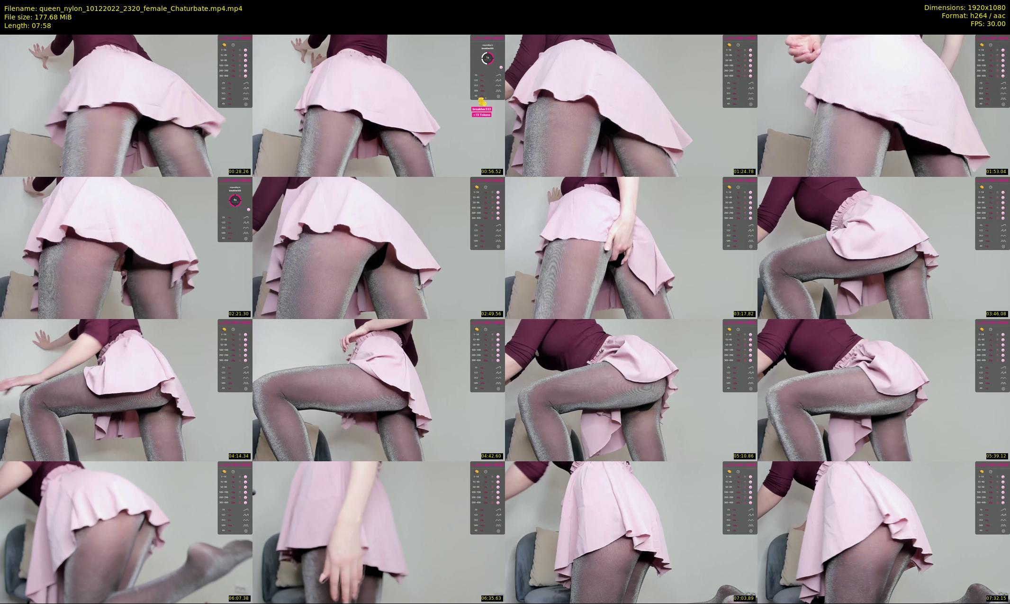The width and height of the screenshot is (1010, 604).
Task: Click the circular countdown timer in second thumbnail
Action: coord(487,58)
